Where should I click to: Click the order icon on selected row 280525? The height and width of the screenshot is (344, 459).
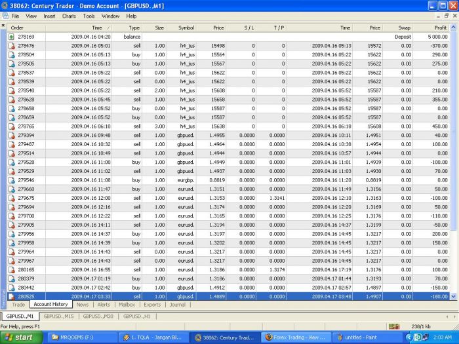[11, 296]
